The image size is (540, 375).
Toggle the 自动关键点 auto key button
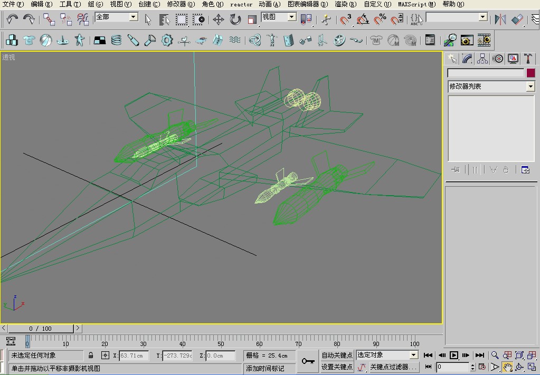tap(337, 355)
